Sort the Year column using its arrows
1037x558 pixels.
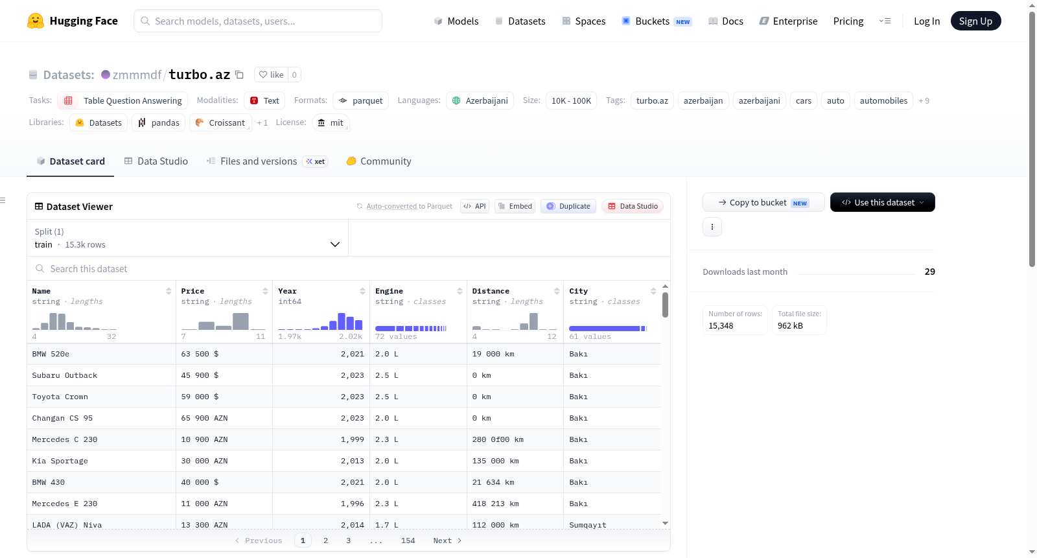(x=362, y=291)
